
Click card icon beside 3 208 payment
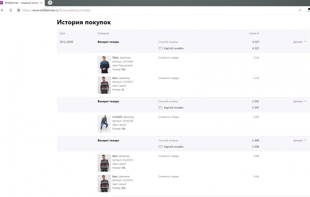click(x=161, y=147)
